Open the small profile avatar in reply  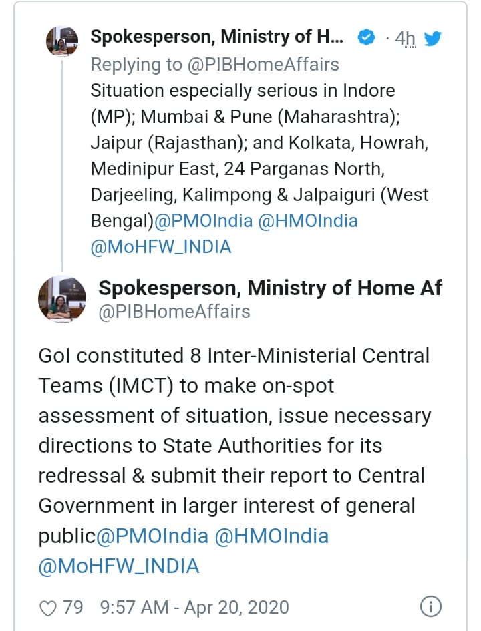coord(62,41)
